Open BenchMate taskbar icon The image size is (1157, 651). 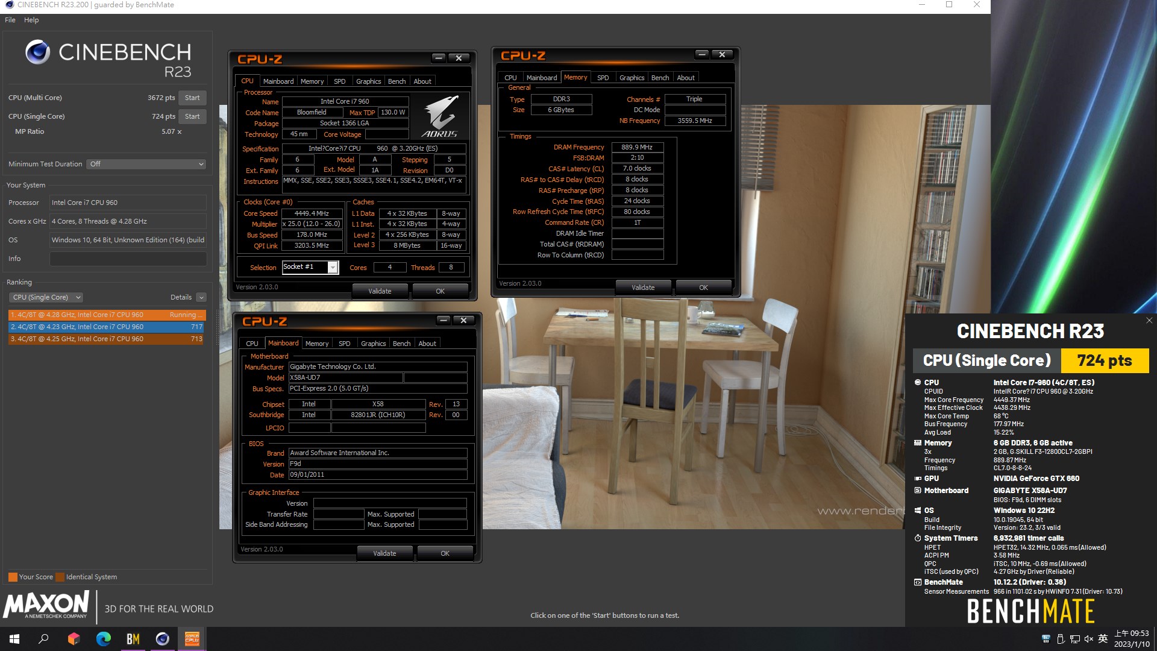[x=133, y=639]
